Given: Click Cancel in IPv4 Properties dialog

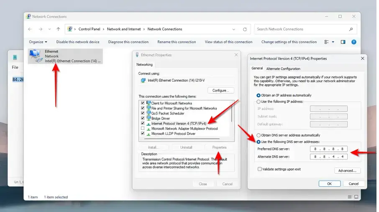Looking at the screenshot, I should coord(353,184).
